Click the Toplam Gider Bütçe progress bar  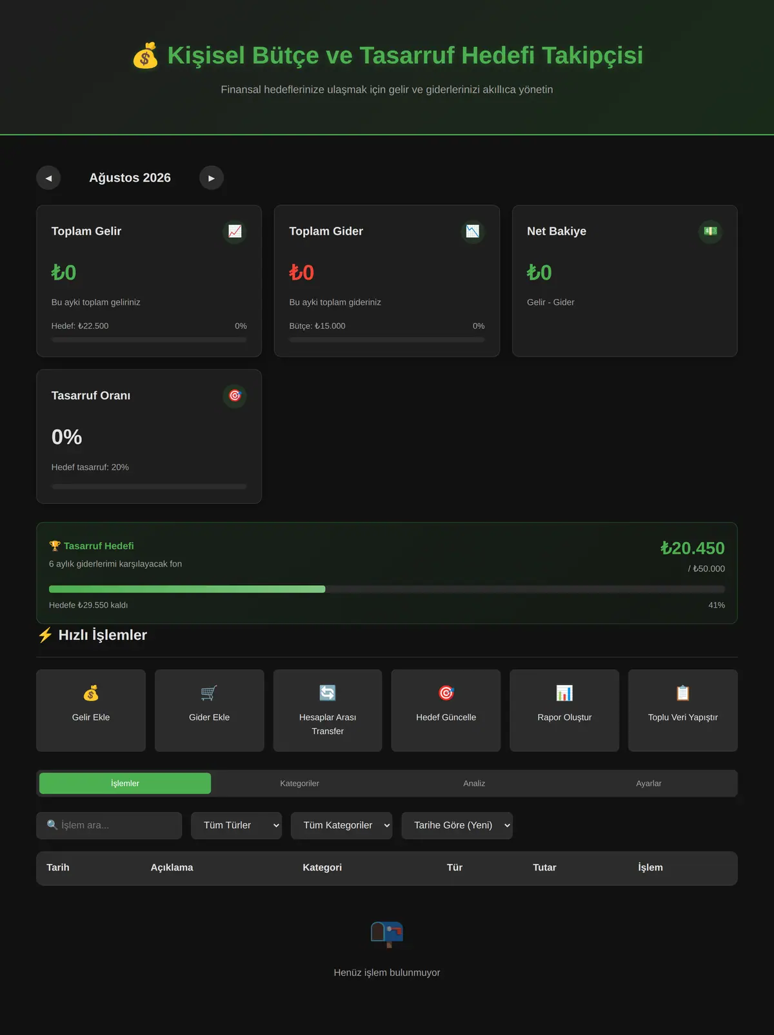(387, 340)
